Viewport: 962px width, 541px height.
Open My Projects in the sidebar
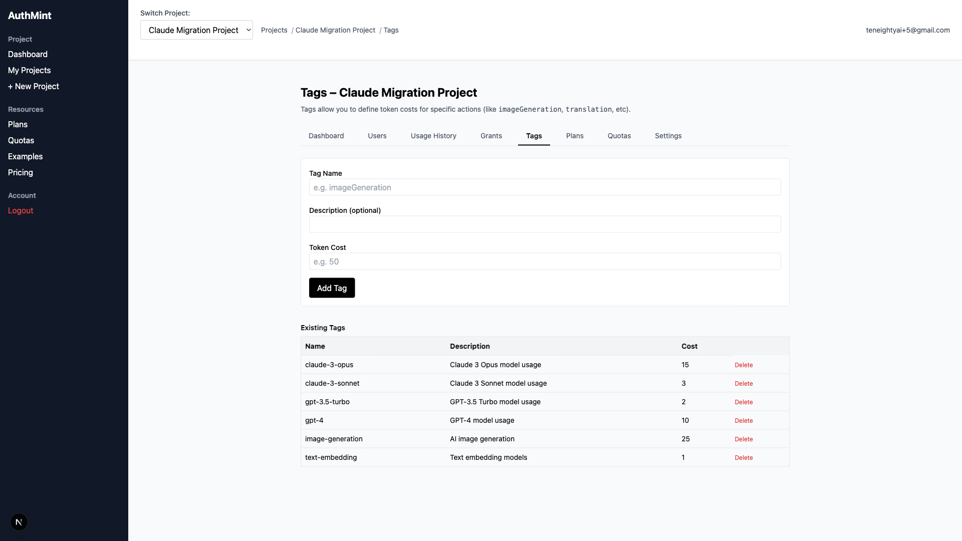29,70
